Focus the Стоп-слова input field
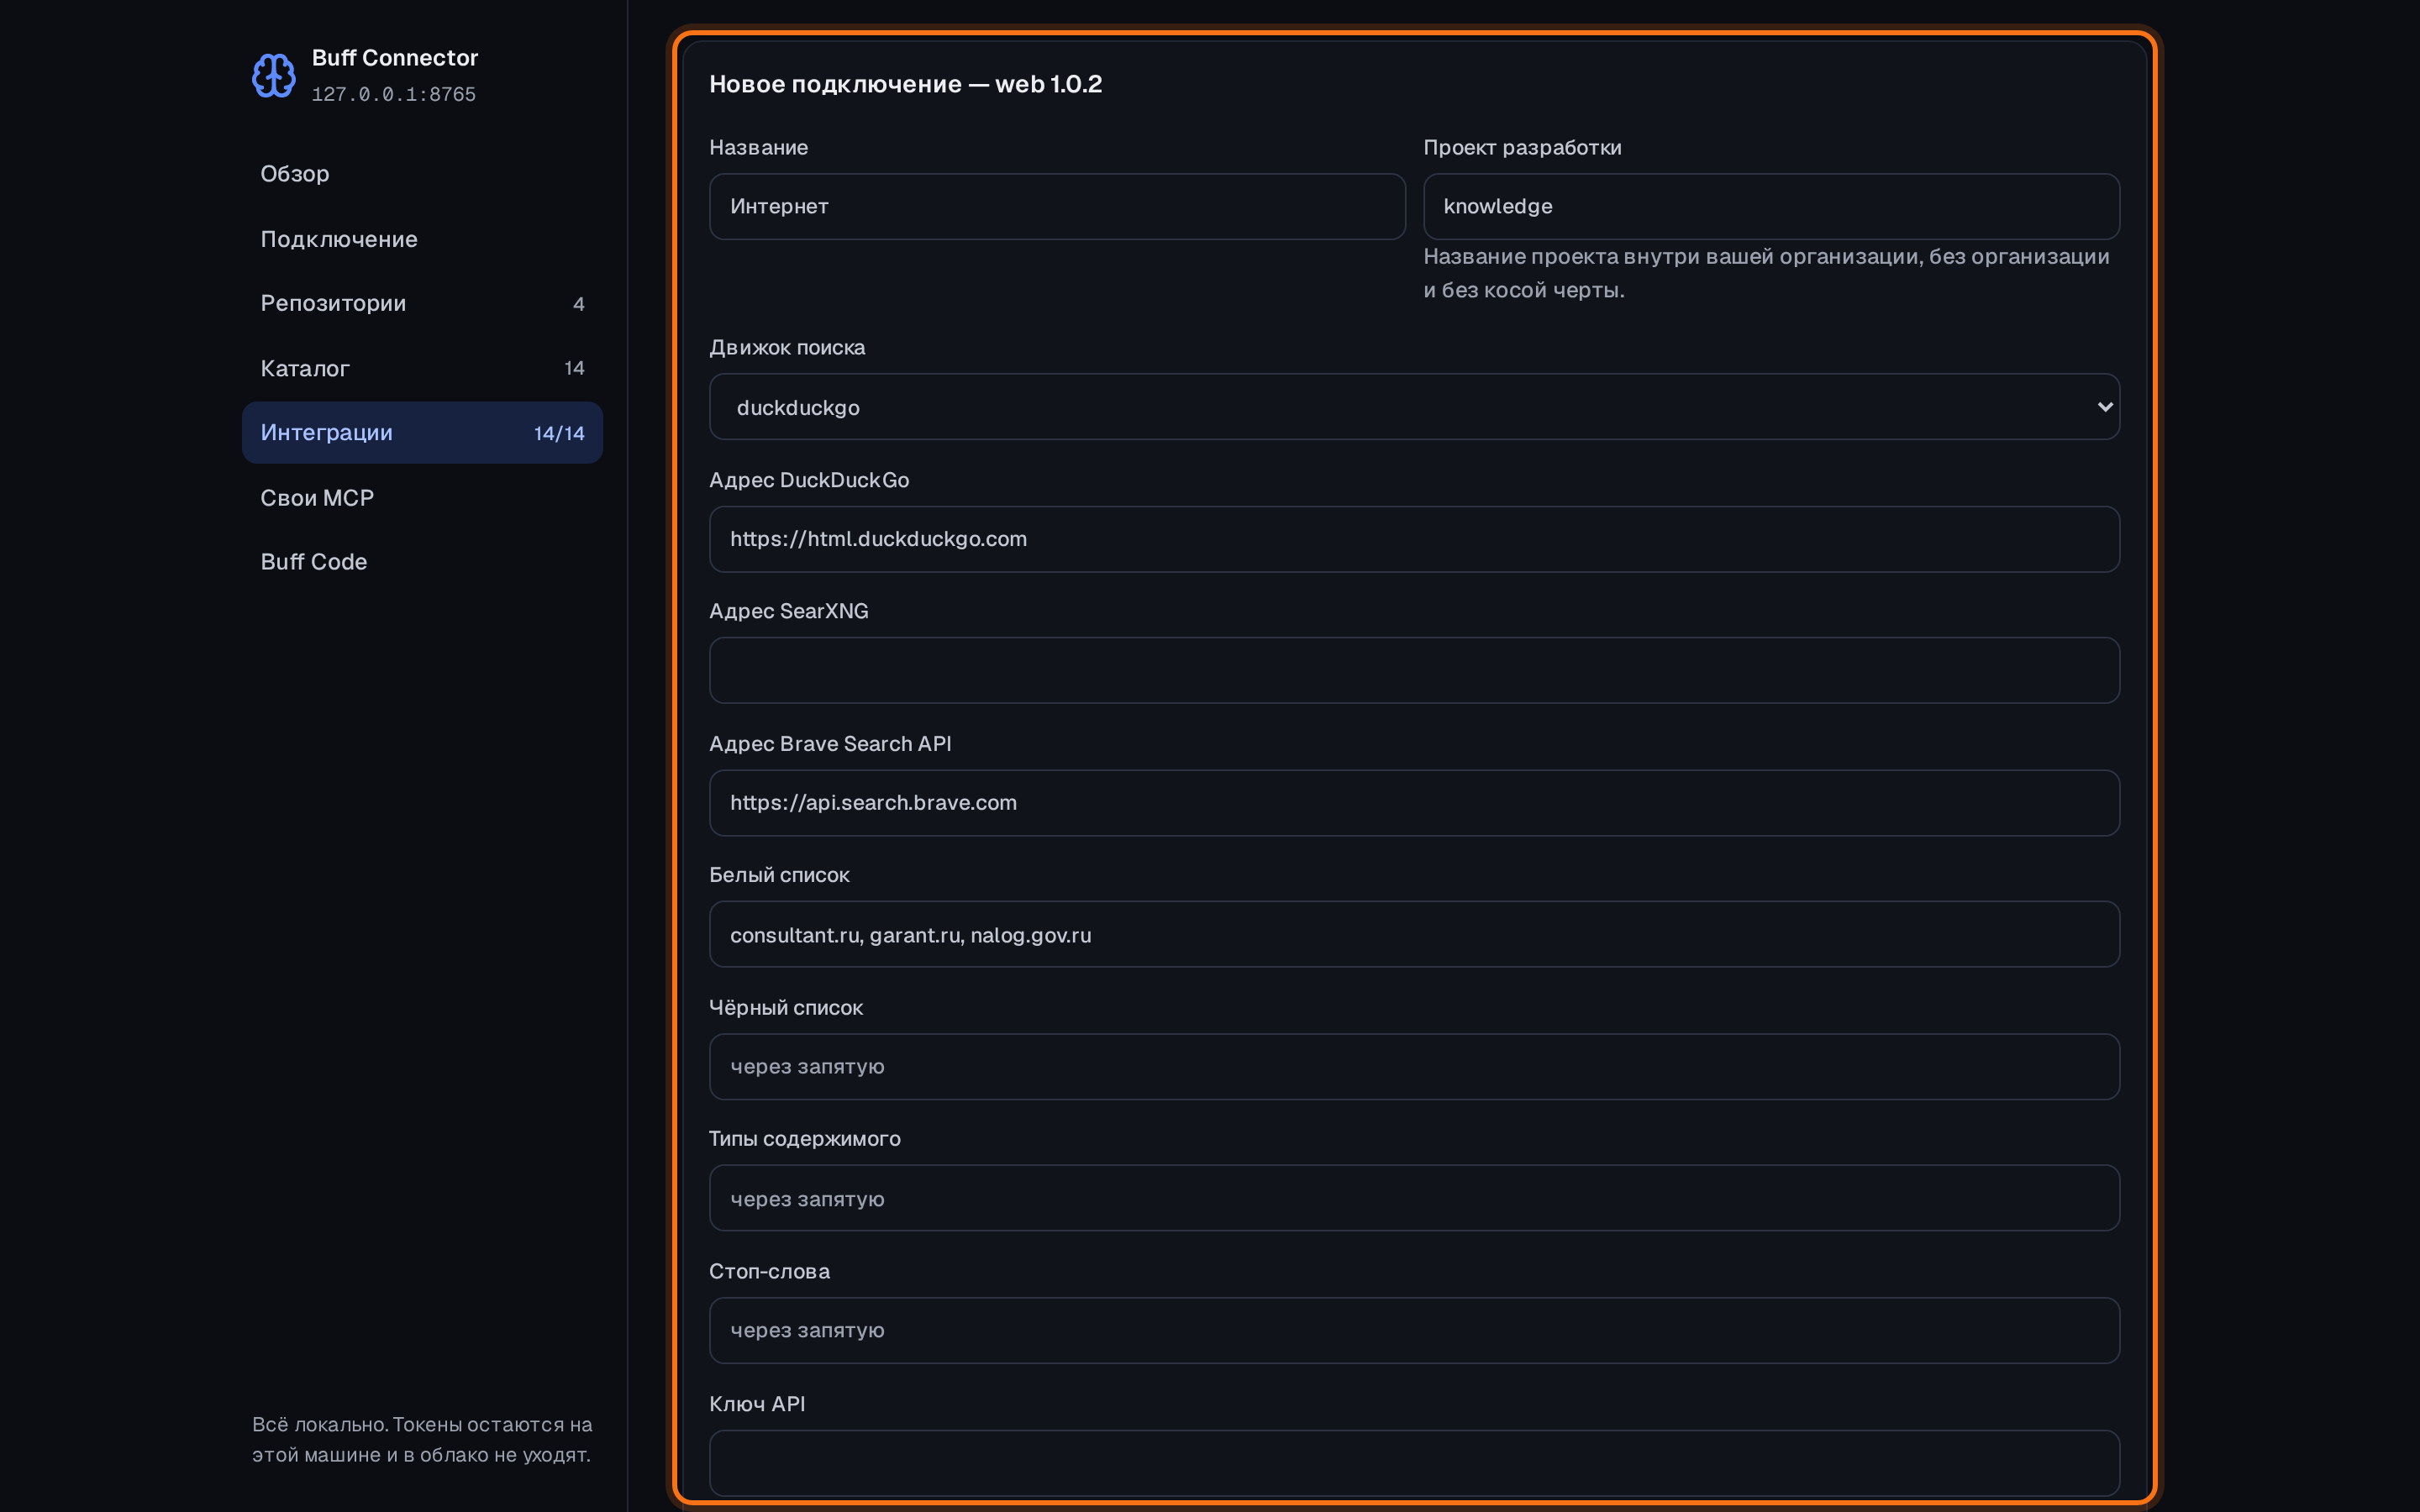 [1414, 1331]
